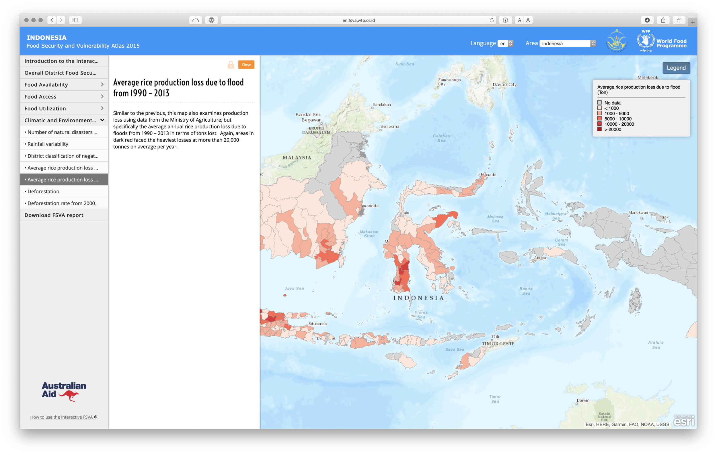Show Safari downloads icon

click(647, 20)
